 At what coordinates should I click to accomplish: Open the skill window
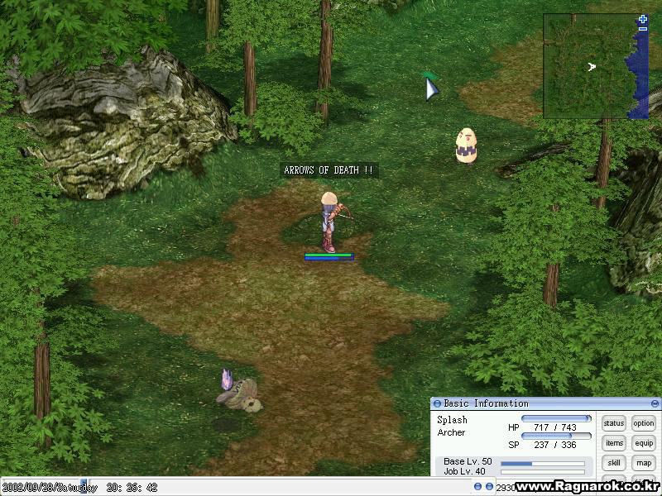(613, 463)
